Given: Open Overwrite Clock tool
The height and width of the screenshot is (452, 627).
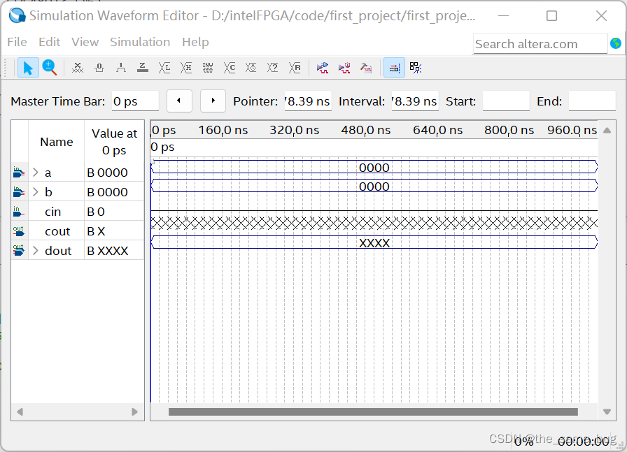Looking at the screenshot, I should 251,68.
